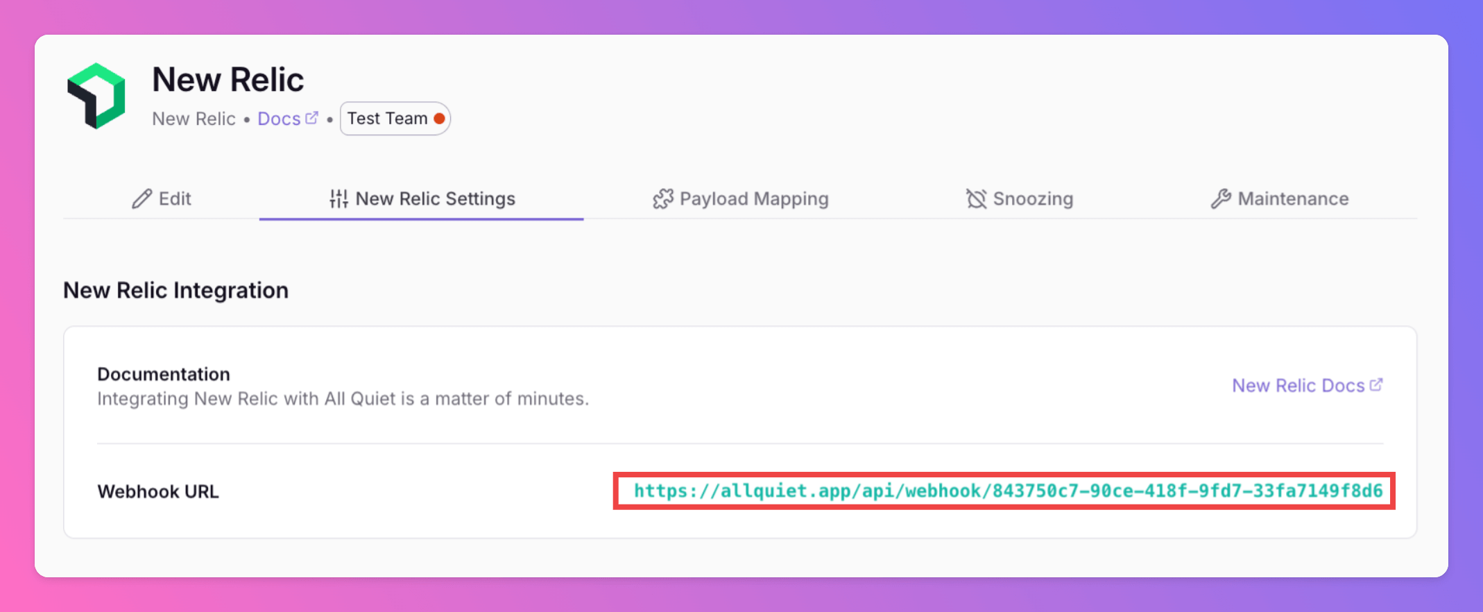Image resolution: width=1483 pixels, height=612 pixels.
Task: Click the Documentation label
Action: point(164,374)
